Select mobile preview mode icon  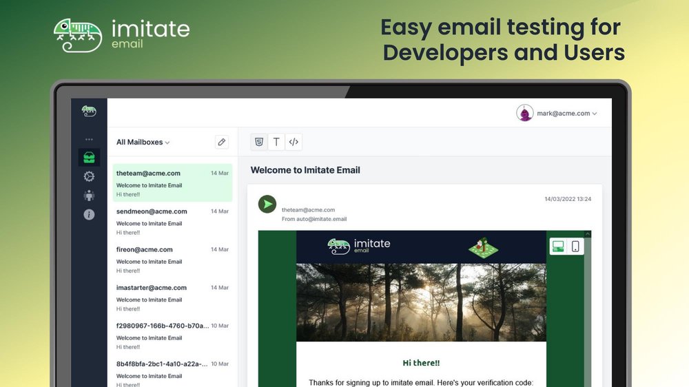(575, 247)
